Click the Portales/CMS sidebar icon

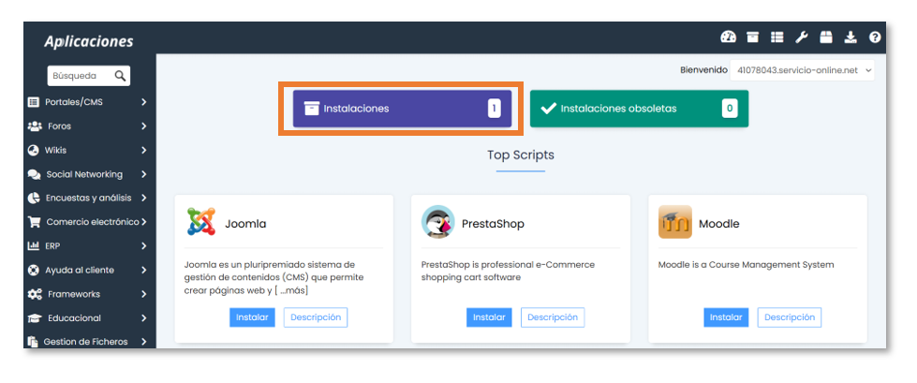click(x=34, y=102)
